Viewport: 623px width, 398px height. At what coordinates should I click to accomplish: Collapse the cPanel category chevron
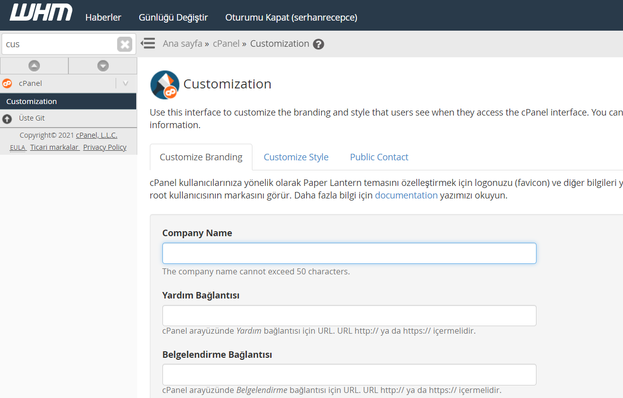[x=126, y=83]
